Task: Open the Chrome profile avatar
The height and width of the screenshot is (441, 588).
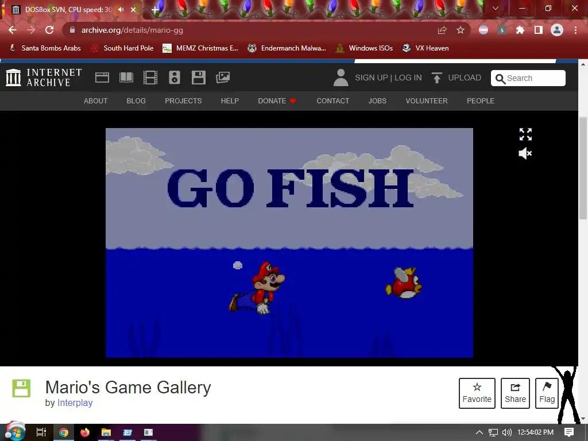Action: click(557, 30)
